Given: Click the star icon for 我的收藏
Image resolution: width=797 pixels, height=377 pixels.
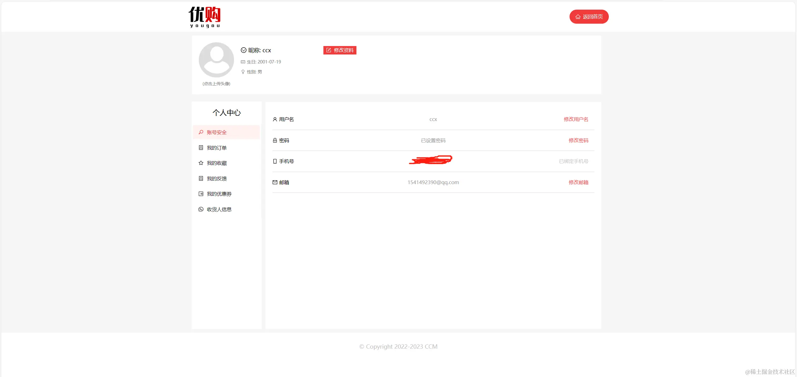Looking at the screenshot, I should (x=201, y=163).
